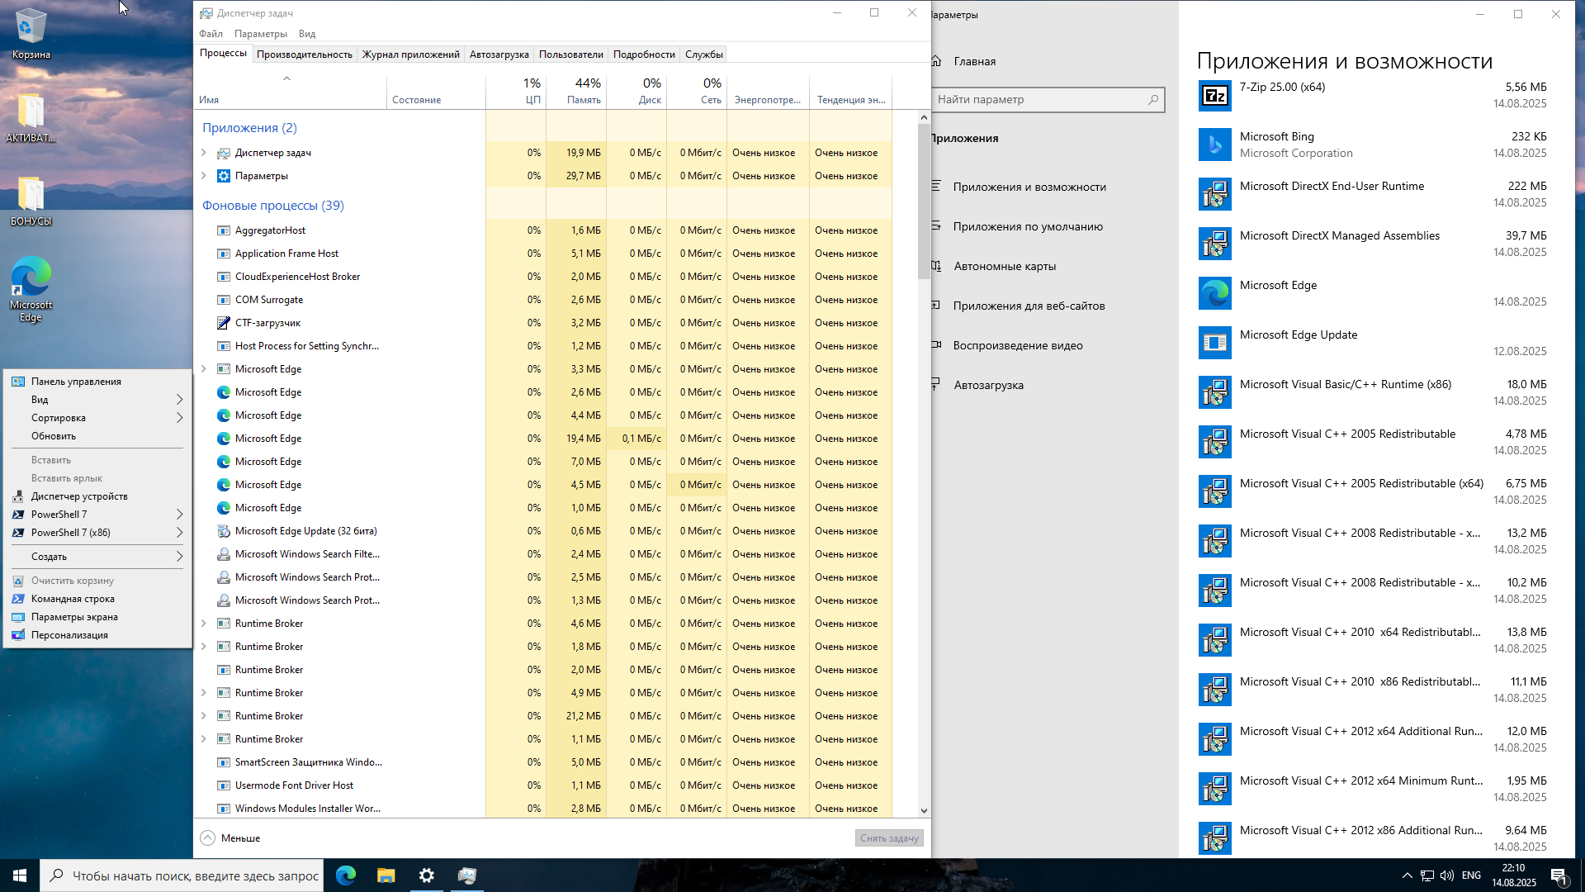Expand the Диспетчер задач process row

pos(204,153)
